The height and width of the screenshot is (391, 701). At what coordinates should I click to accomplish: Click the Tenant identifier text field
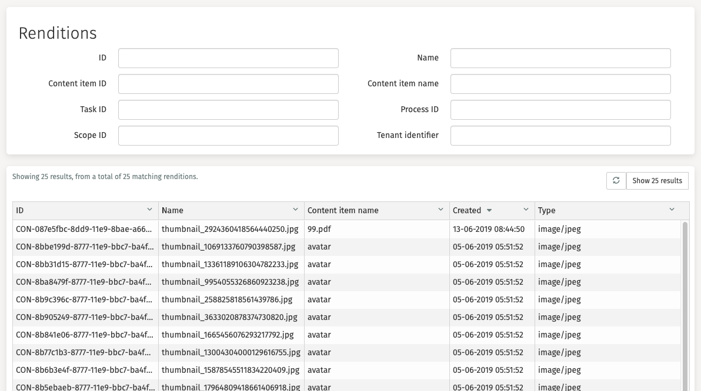tap(560, 136)
